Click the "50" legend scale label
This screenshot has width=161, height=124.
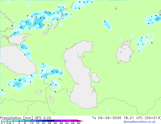(79, 123)
